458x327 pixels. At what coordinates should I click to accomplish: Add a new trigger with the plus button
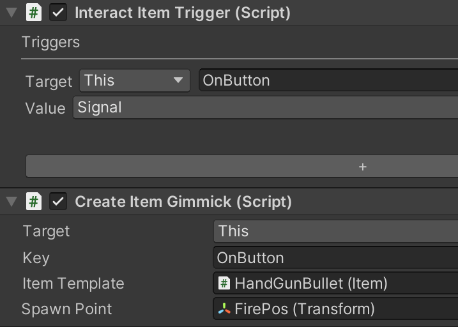pyautogui.click(x=242, y=167)
